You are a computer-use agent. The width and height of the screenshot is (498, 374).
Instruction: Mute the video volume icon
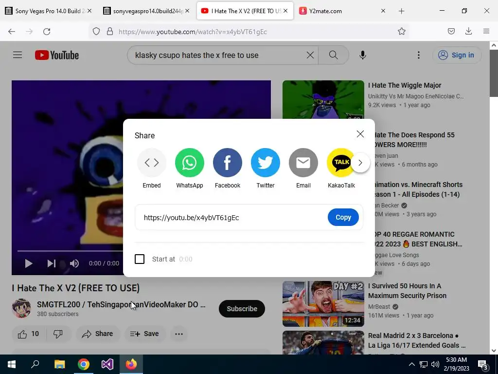74,263
